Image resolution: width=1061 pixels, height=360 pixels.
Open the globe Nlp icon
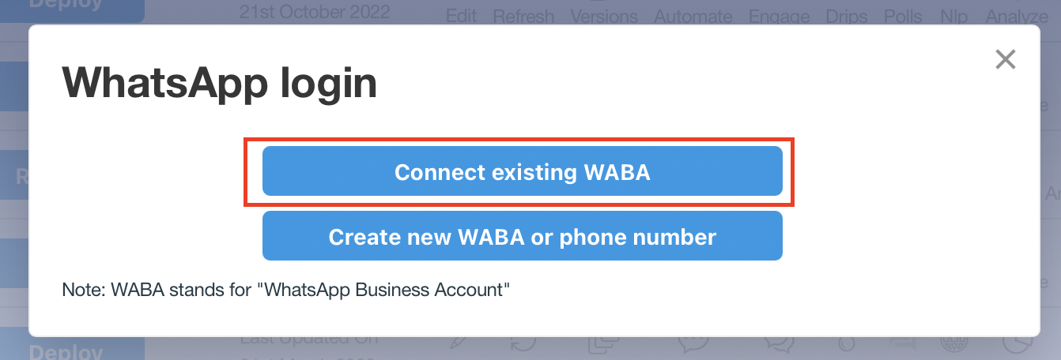[x=952, y=343]
